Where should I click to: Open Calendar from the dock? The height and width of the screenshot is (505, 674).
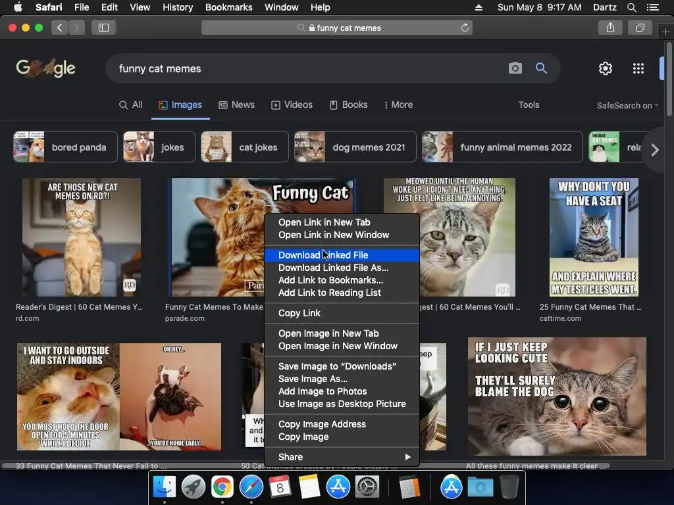280,487
